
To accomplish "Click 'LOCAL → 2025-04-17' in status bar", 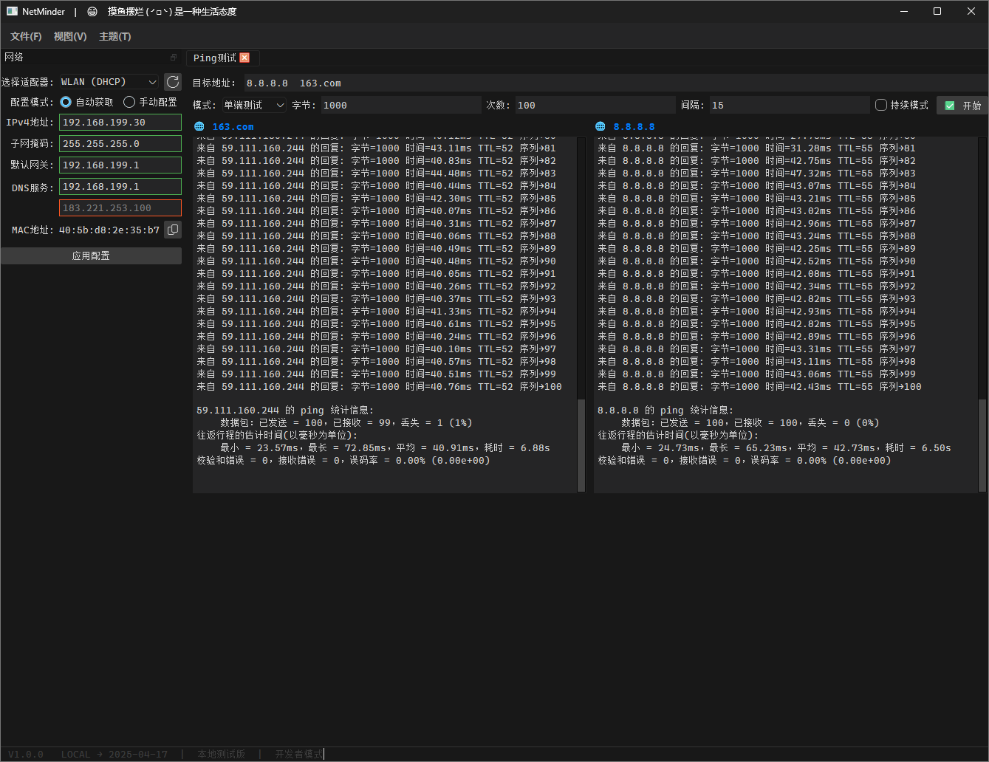I will (114, 754).
